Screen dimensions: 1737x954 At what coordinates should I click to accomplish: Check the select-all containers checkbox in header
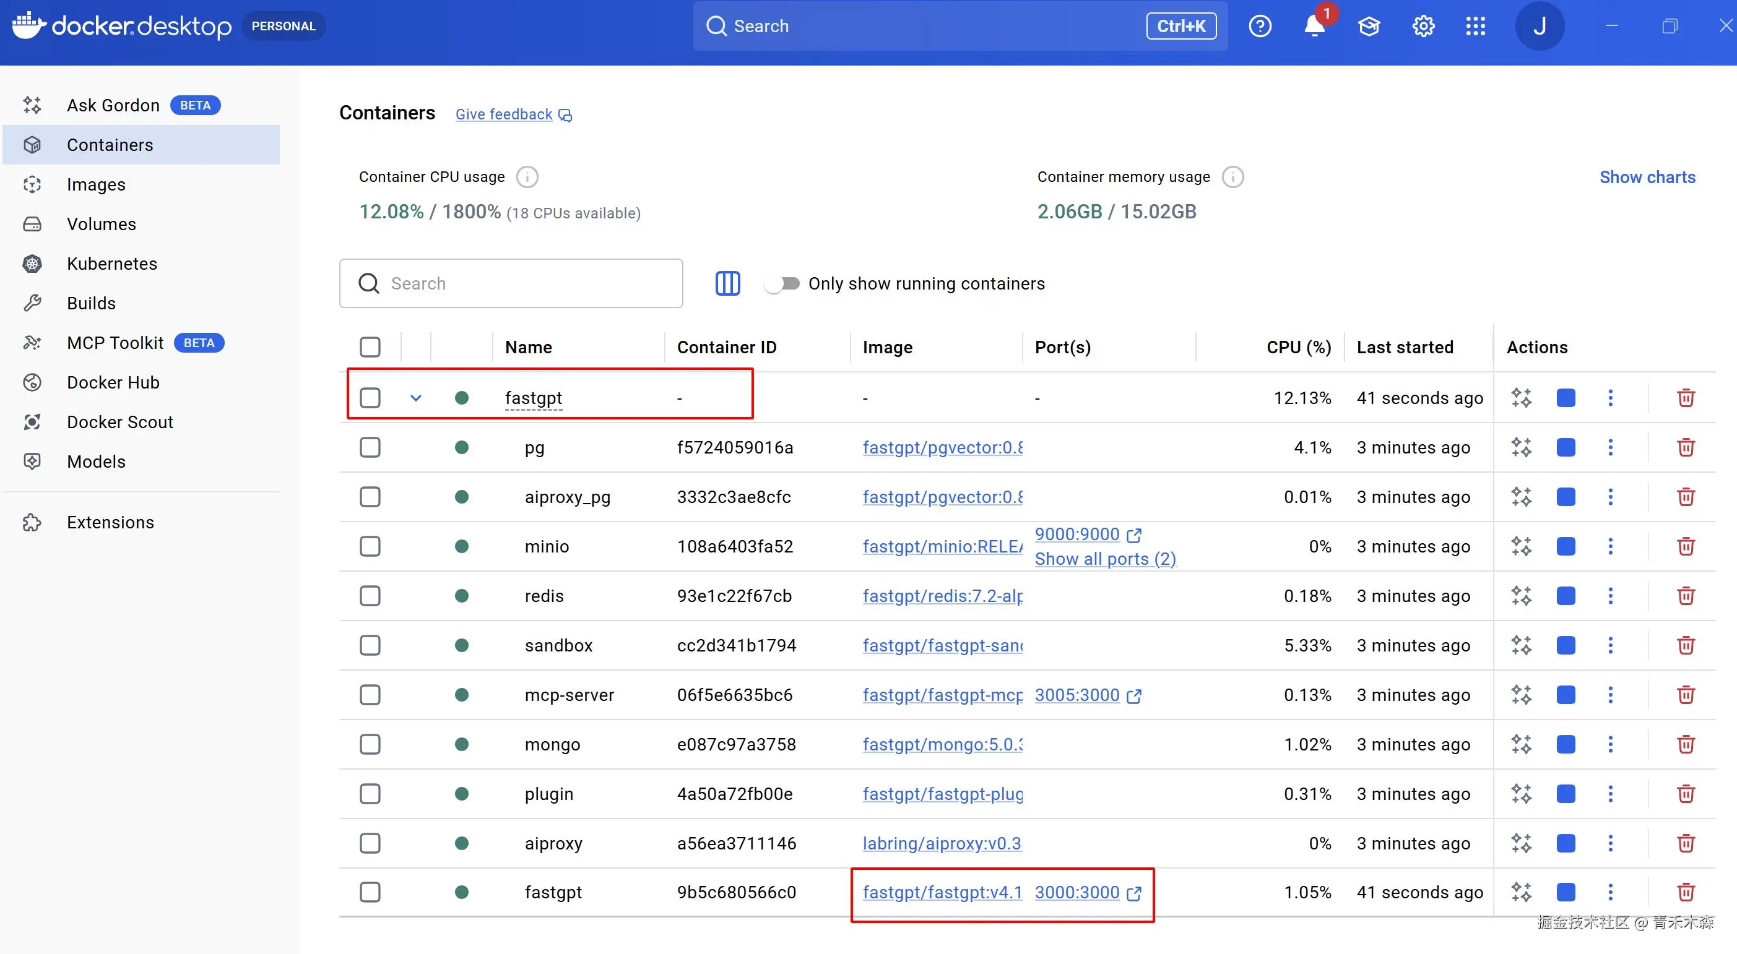point(370,347)
